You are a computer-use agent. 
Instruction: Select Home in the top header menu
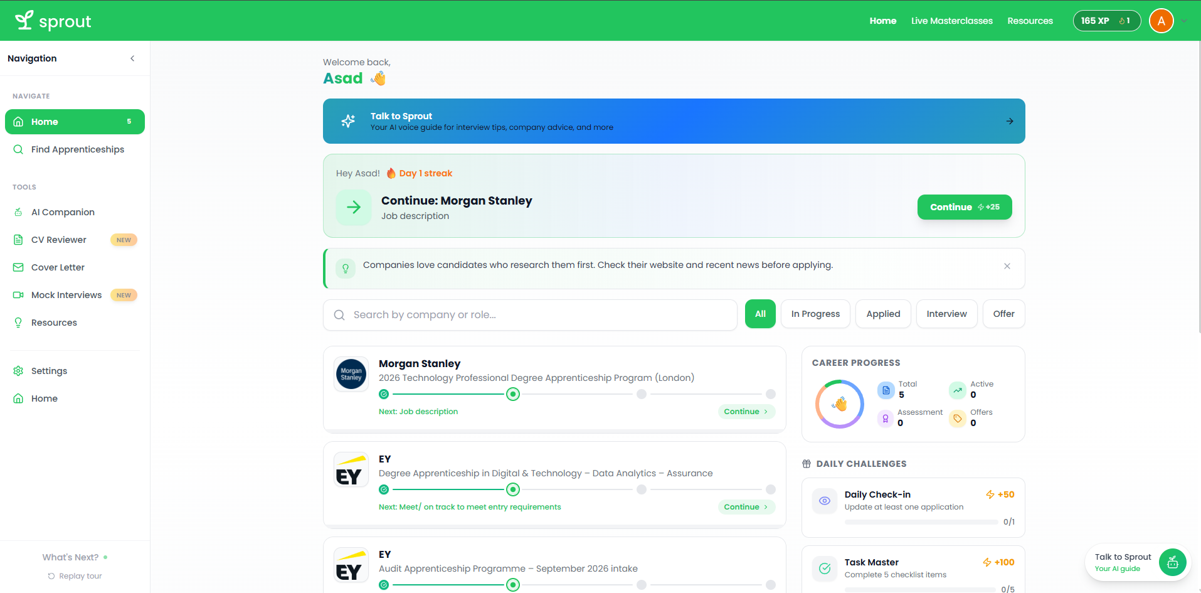click(882, 21)
